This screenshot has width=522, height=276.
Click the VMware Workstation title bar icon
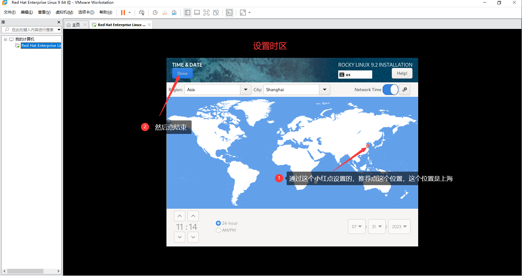(5, 3)
